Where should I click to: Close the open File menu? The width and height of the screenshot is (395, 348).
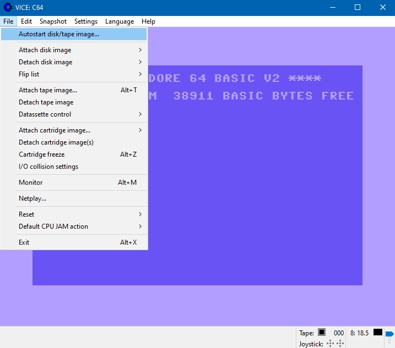(x=8, y=21)
